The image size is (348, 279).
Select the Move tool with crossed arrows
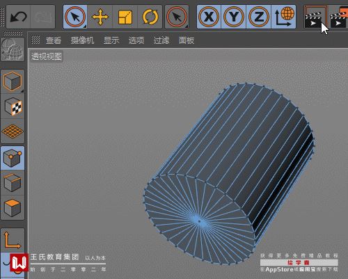click(x=100, y=17)
